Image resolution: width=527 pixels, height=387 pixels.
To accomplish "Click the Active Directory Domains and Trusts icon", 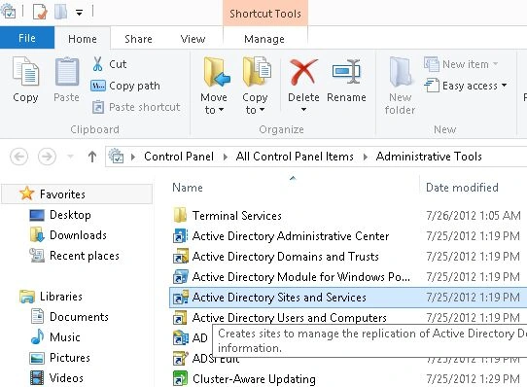I will click(x=181, y=256).
